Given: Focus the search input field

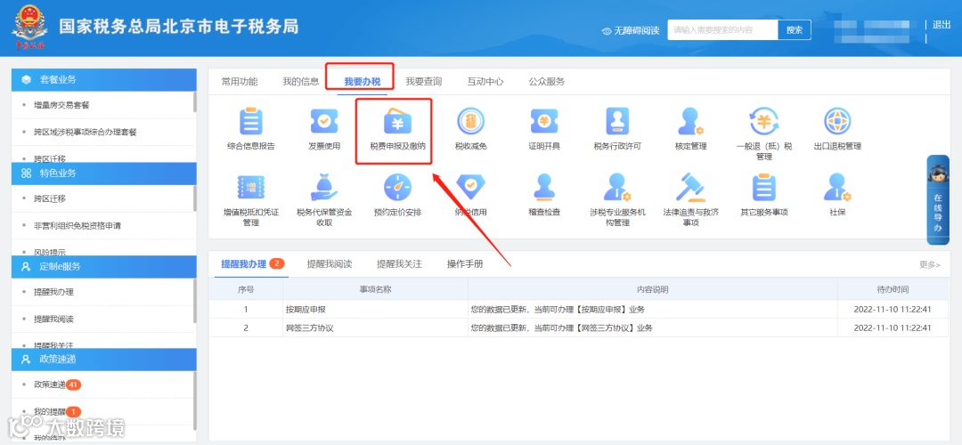Looking at the screenshot, I should point(722,29).
